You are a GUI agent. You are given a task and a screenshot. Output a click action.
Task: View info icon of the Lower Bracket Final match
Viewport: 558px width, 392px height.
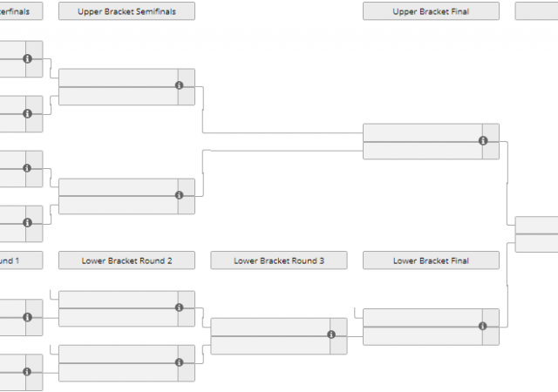483,326
